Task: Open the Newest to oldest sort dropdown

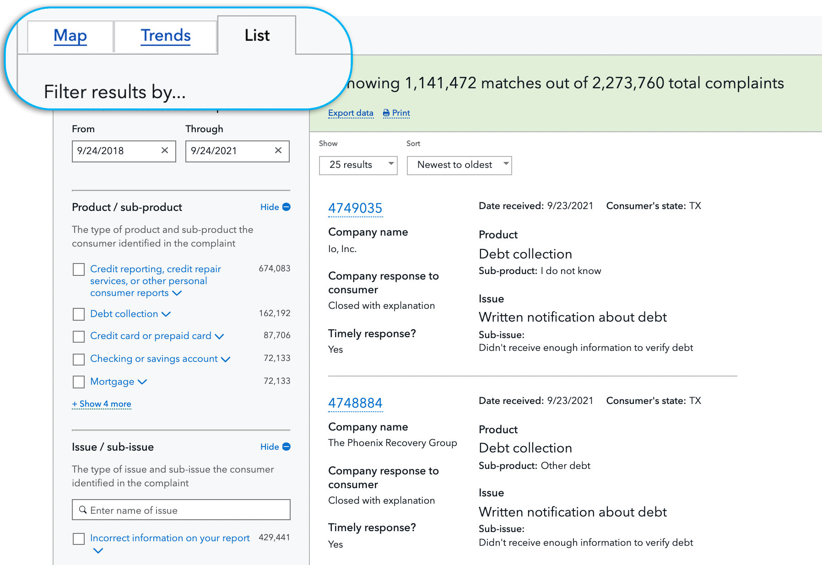Action: [459, 165]
